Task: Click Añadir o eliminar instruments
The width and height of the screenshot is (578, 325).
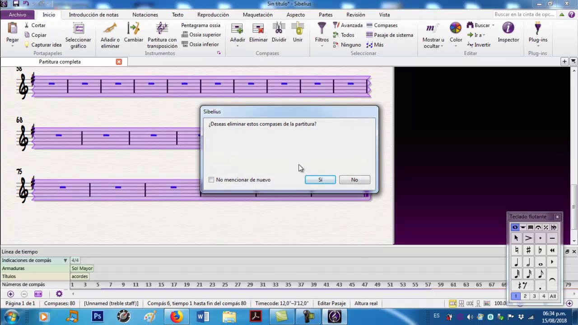Action: (110, 35)
